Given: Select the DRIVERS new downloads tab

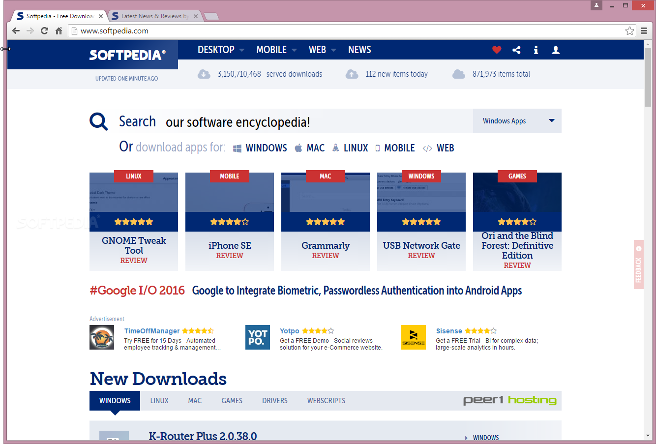Looking at the screenshot, I should point(275,401).
